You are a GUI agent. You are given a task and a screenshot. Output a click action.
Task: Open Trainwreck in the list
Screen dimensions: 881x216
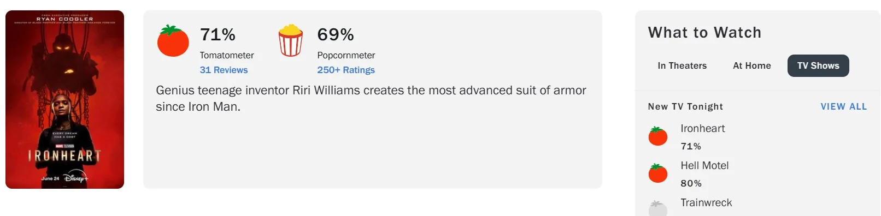pos(706,202)
